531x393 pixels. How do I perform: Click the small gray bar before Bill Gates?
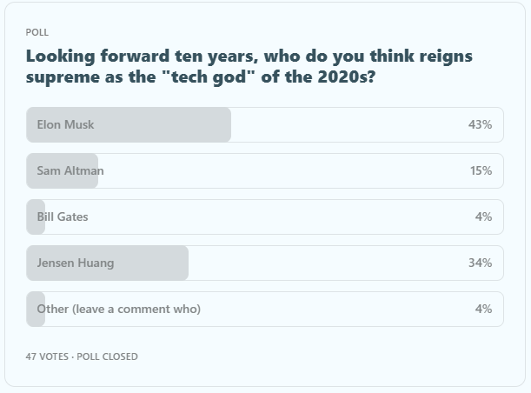point(31,216)
